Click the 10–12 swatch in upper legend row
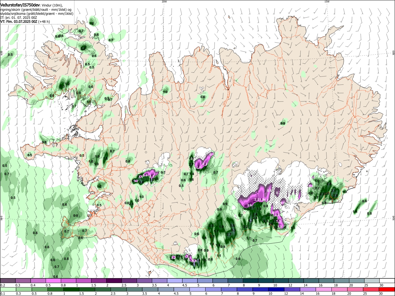395x296 pixels. click(x=281, y=281)
